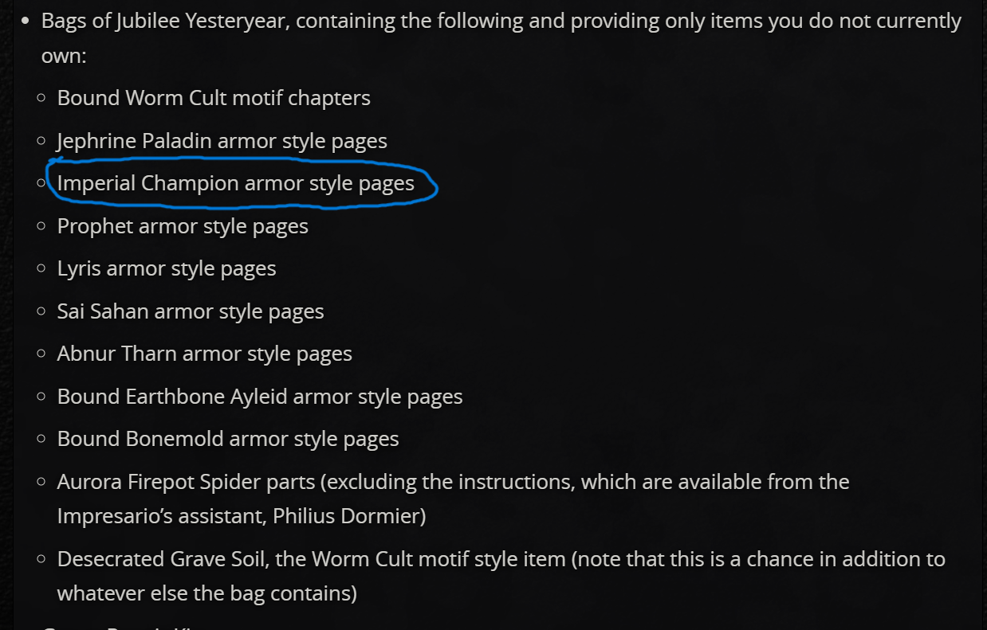Click the Bound Bonemold armor style pages entry
The width and height of the screenshot is (987, 630).
[228, 439]
